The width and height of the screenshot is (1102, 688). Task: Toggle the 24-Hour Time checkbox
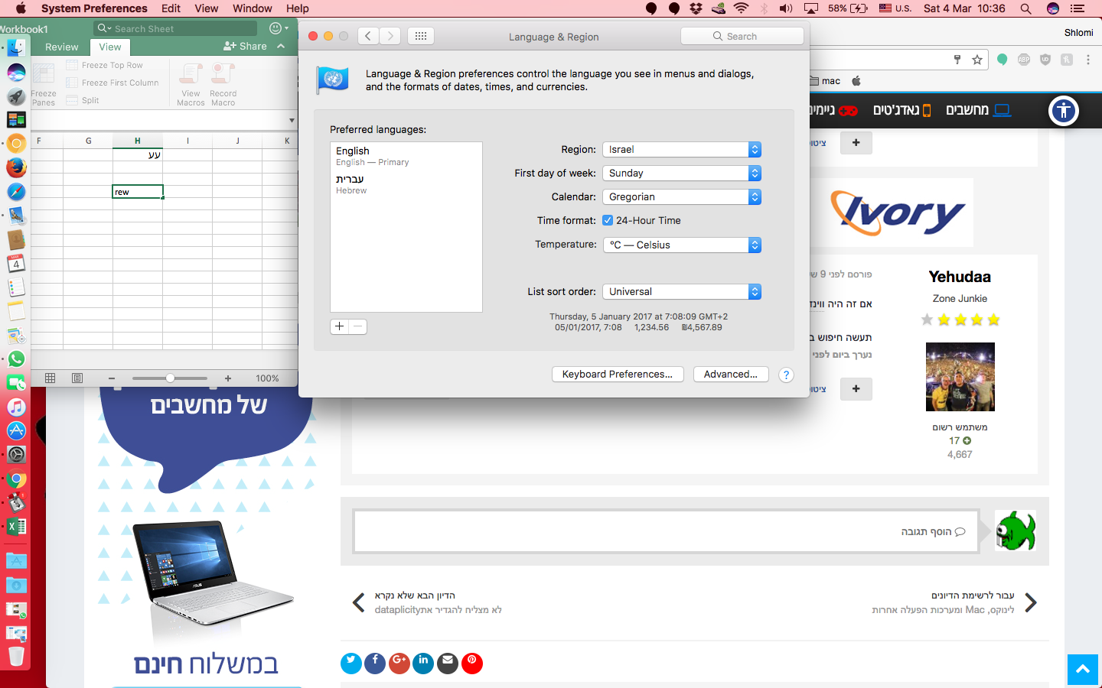click(x=608, y=220)
